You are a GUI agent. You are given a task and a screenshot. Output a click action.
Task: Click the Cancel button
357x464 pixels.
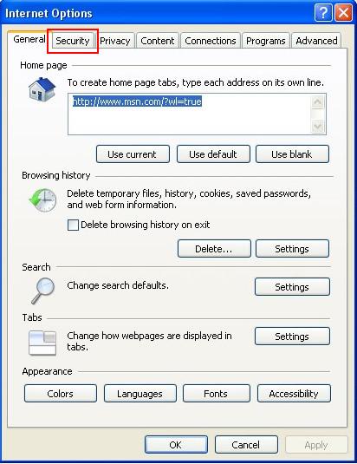click(x=246, y=444)
